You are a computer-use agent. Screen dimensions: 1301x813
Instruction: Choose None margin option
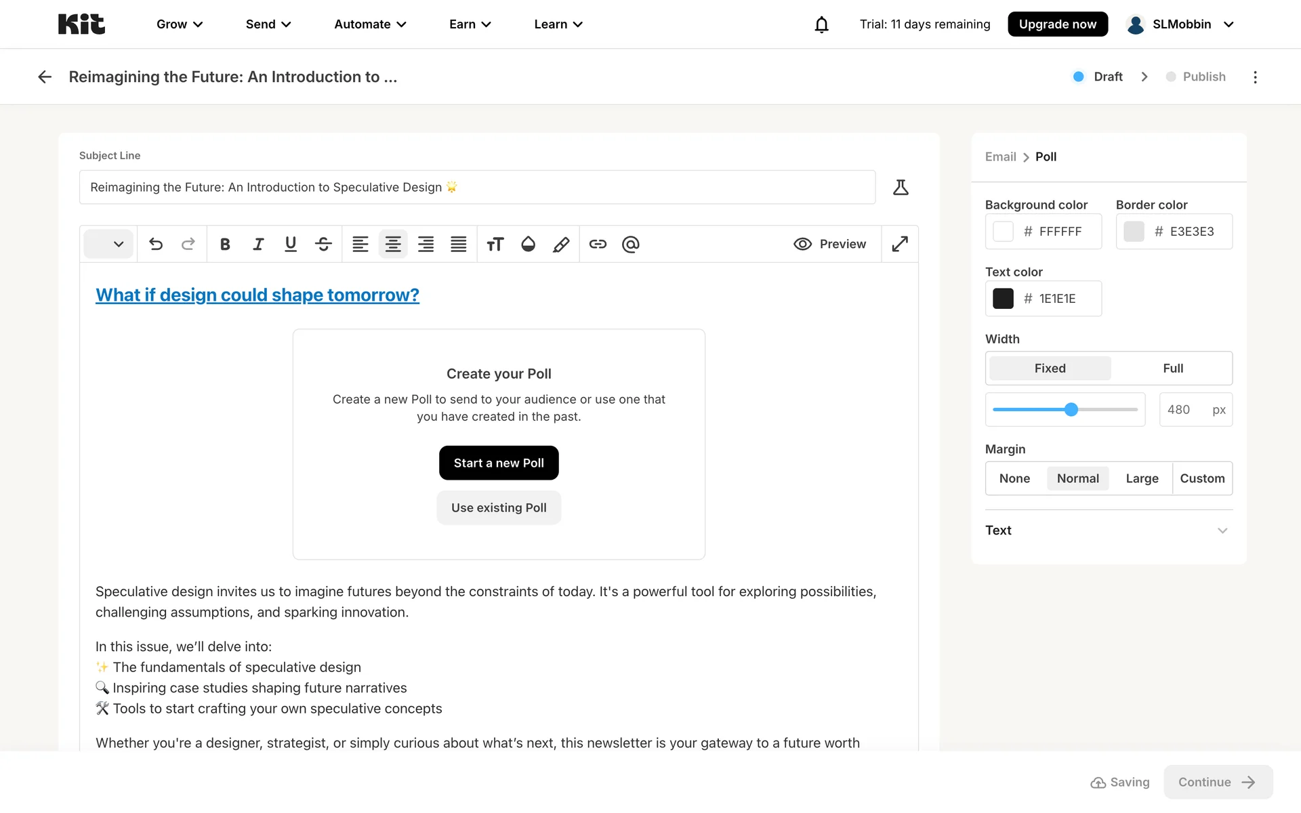tap(1014, 478)
